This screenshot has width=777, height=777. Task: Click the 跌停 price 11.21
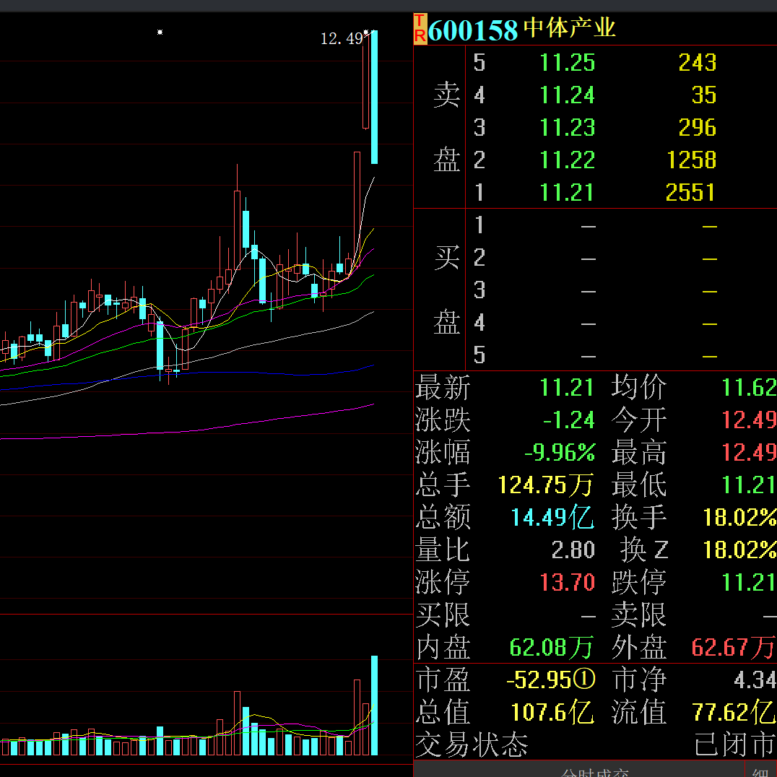[749, 582]
